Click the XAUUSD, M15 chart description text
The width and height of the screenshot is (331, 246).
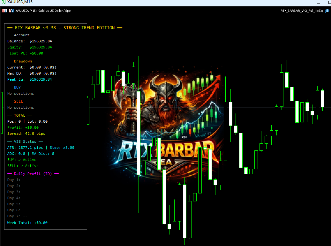[x=43, y=11]
